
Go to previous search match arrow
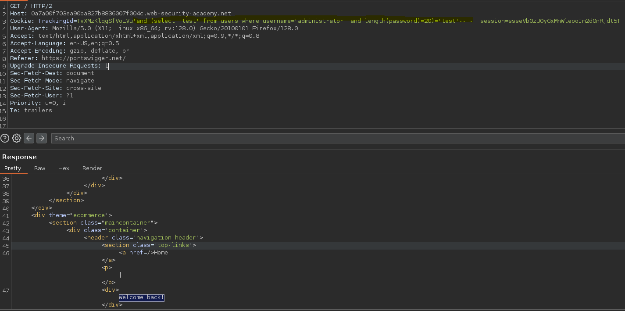29,138
